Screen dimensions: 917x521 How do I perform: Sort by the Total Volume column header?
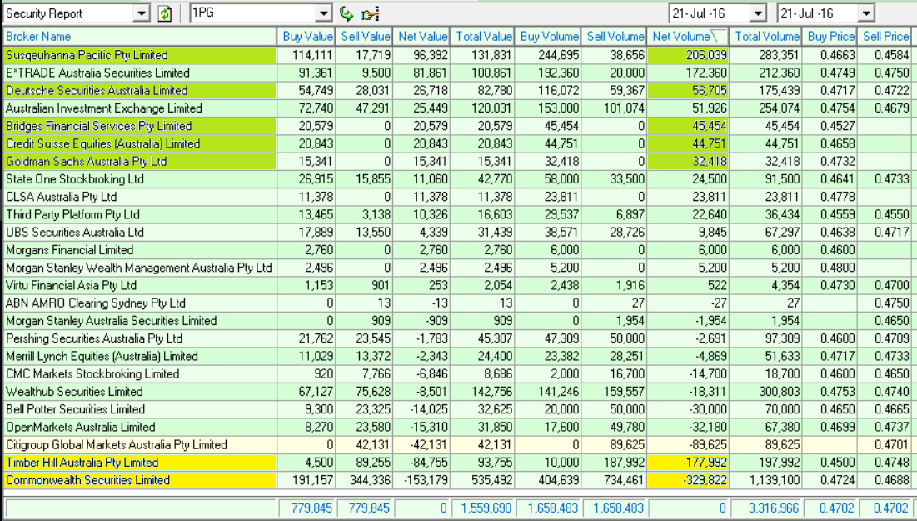point(766,37)
